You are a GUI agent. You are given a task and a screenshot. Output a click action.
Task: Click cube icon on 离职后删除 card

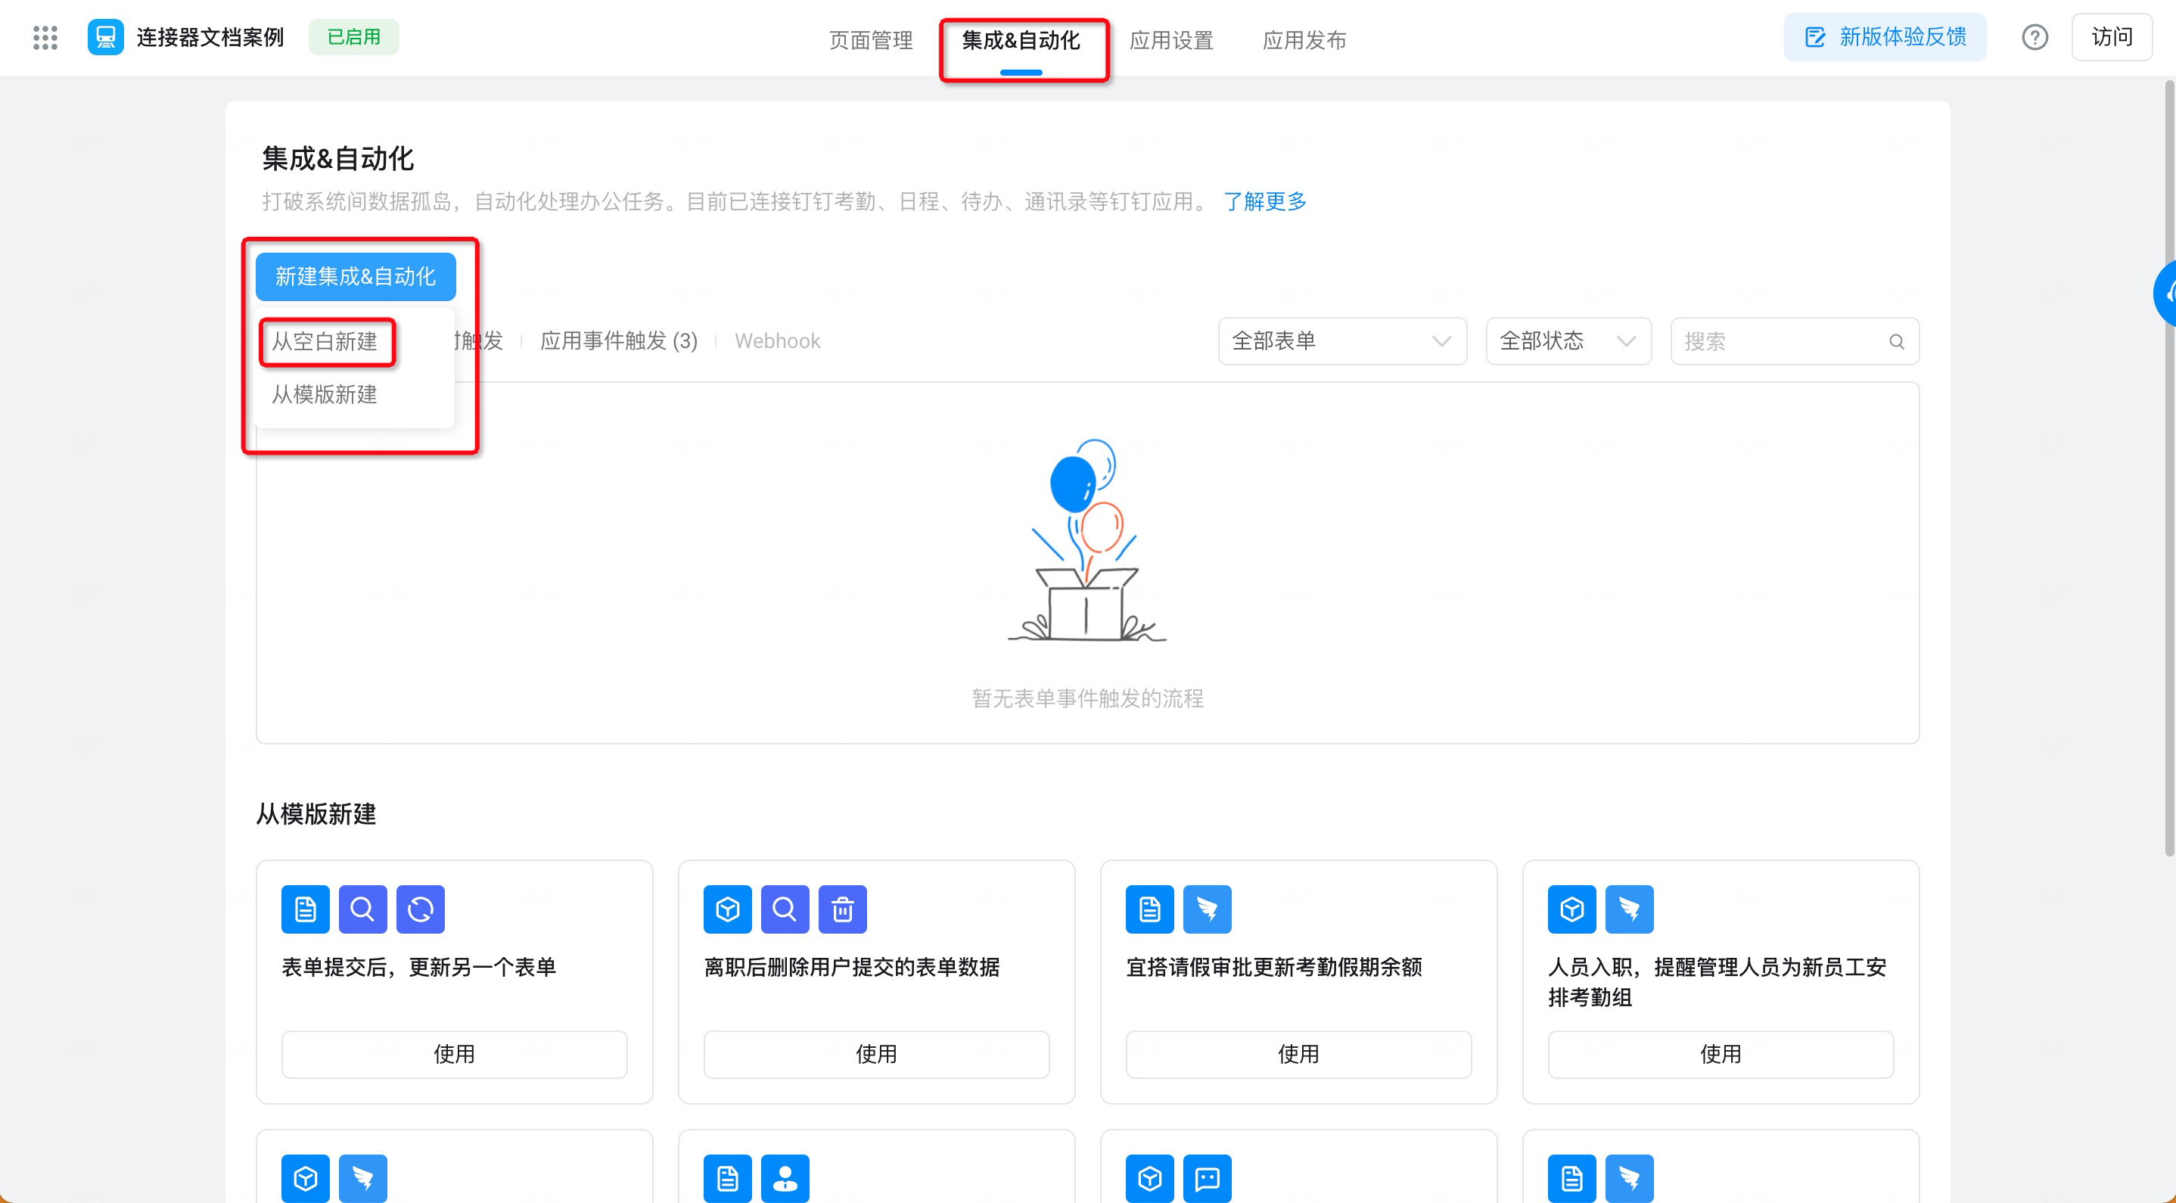pyautogui.click(x=728, y=909)
